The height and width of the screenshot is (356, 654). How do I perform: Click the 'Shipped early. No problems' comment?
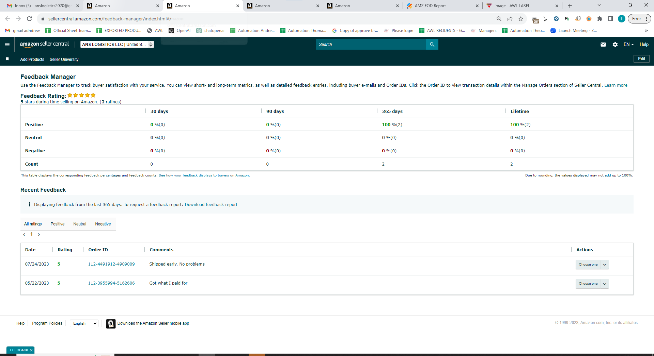coord(177,264)
